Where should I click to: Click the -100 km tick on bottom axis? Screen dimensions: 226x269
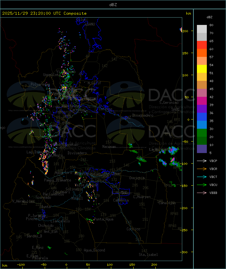(21, 265)
